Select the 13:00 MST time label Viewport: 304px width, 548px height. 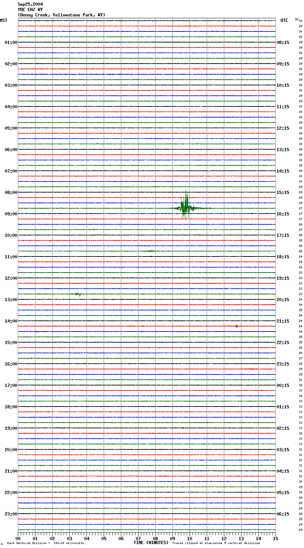[11, 300]
